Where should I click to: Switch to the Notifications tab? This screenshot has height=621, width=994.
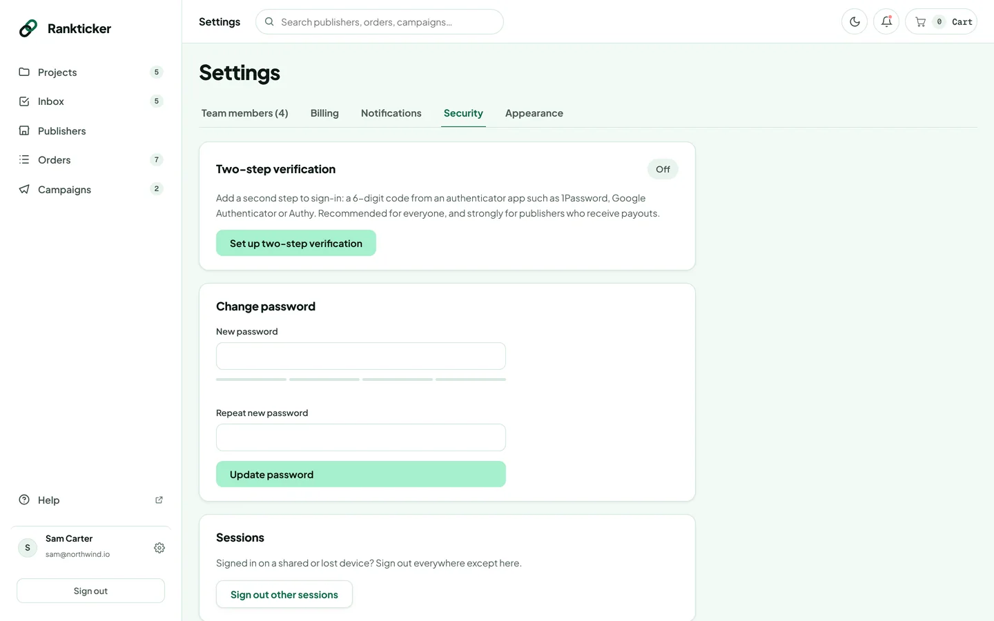coord(391,113)
